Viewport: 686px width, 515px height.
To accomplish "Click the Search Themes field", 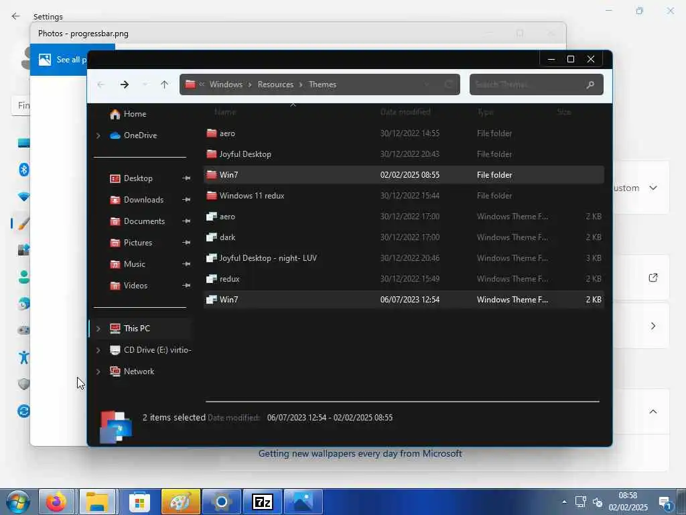I will (x=537, y=84).
